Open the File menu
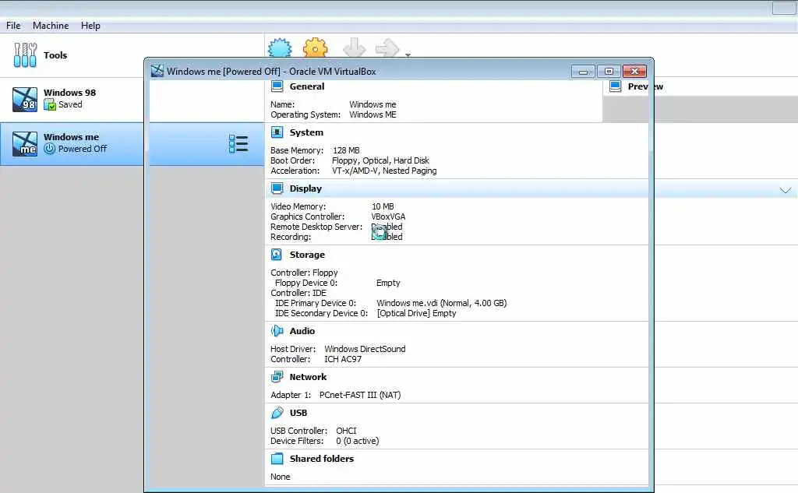The image size is (798, 493). point(13,26)
